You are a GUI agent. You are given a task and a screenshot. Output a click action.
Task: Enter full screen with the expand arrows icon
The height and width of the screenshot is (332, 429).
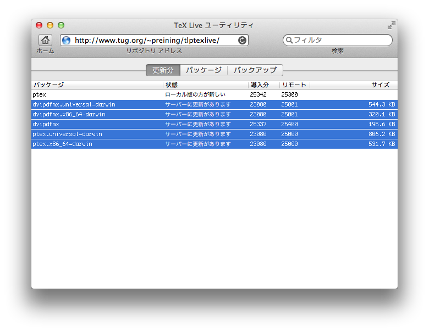pyautogui.click(x=391, y=25)
